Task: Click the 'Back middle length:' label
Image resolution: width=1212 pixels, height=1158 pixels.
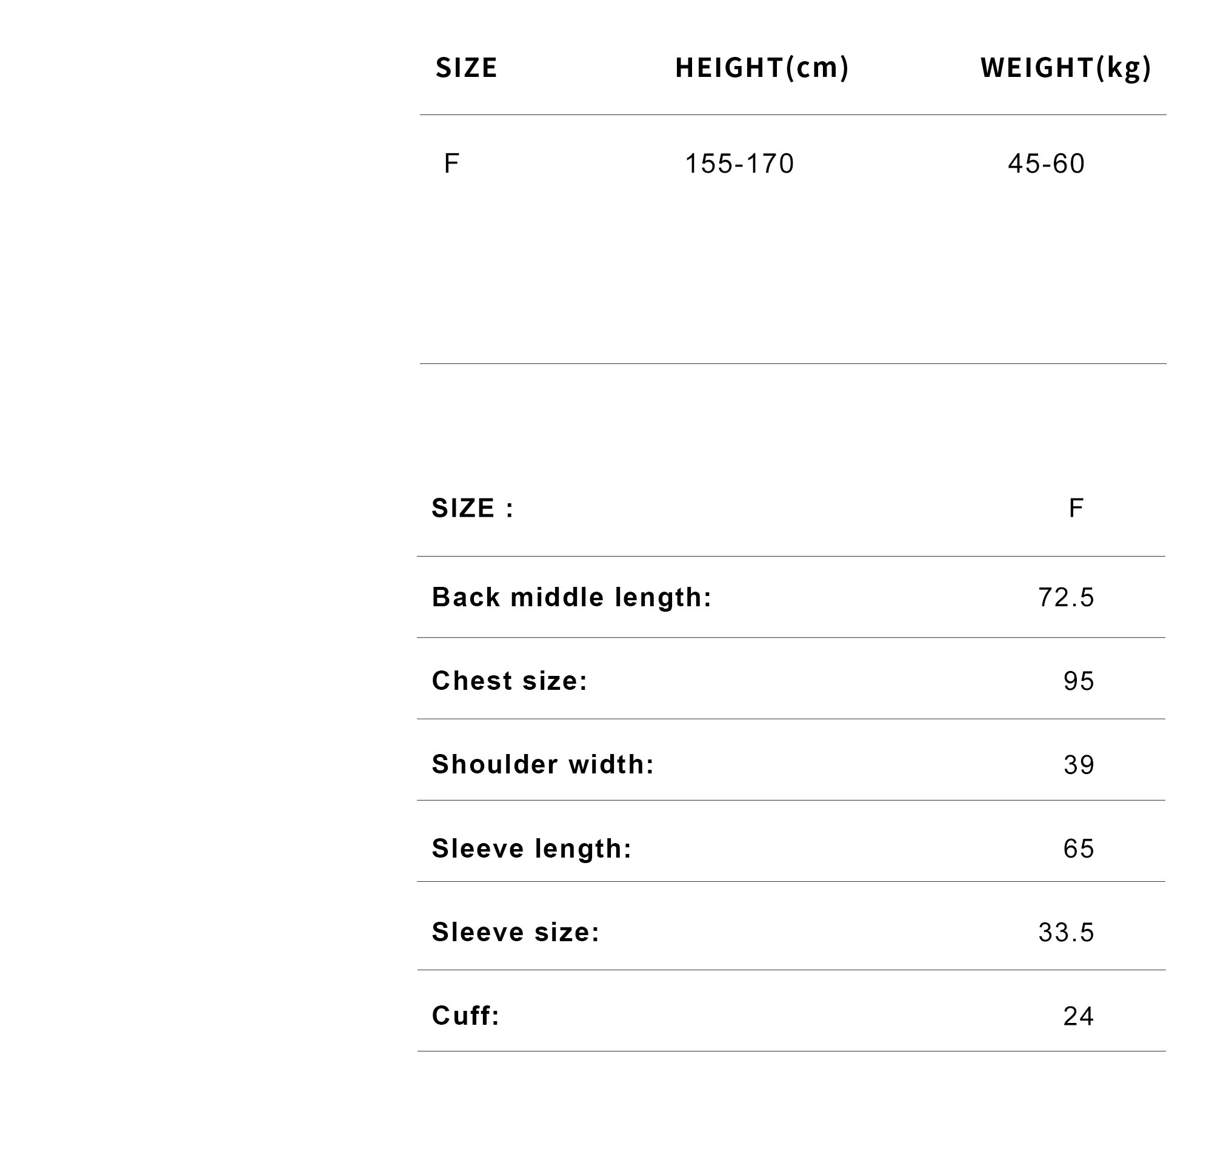Action: point(571,598)
